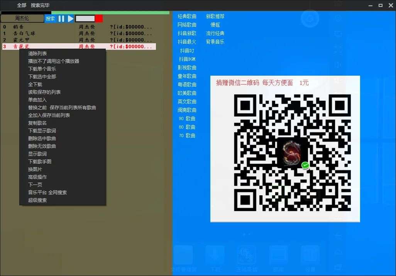Choose 下载选中全部 menu entry
This screenshot has height=276, width=396.
coord(42,77)
